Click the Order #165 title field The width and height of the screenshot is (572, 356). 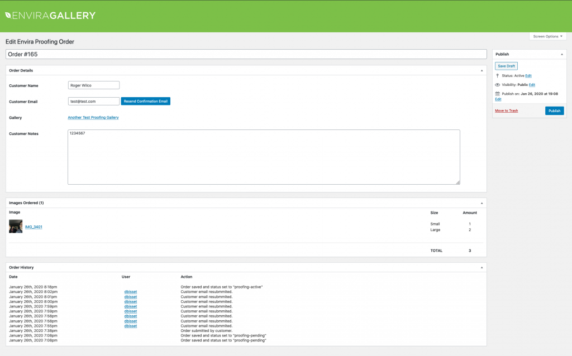pos(246,54)
